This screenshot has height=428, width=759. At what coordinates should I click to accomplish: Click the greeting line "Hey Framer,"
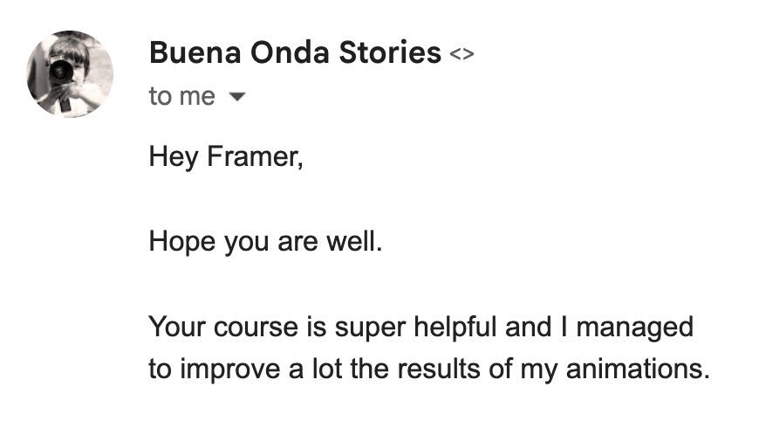click(x=226, y=158)
